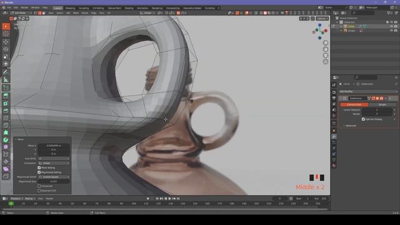The image size is (400, 225).
Task: Open the File menu
Action: [x=9, y=8]
